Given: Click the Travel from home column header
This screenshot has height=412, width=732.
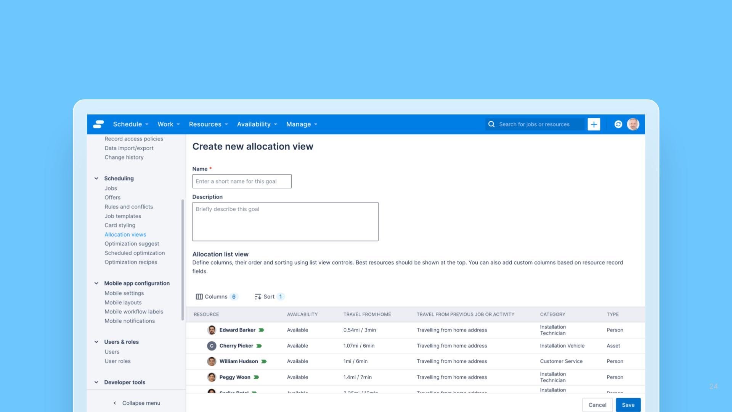Looking at the screenshot, I should click(367, 315).
